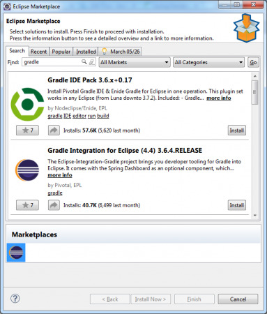The height and width of the screenshot is (314, 267).
Task: Open more info for Gradle IDE Pack
Action: (219, 98)
